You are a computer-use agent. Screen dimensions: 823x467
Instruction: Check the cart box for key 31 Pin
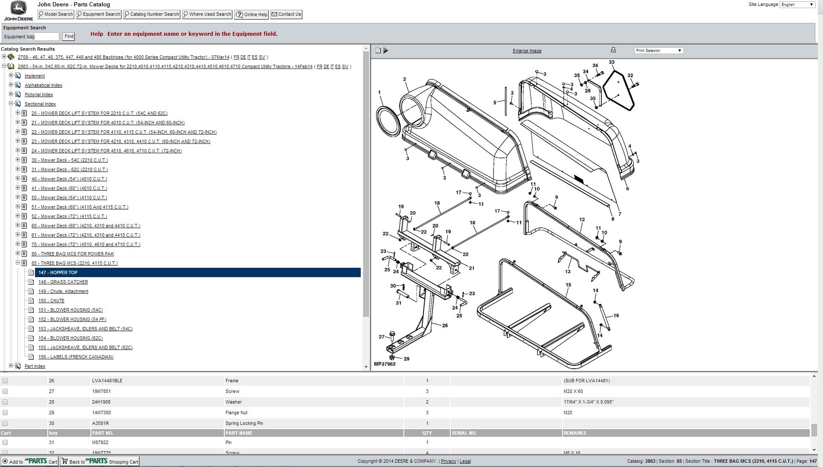[5, 442]
